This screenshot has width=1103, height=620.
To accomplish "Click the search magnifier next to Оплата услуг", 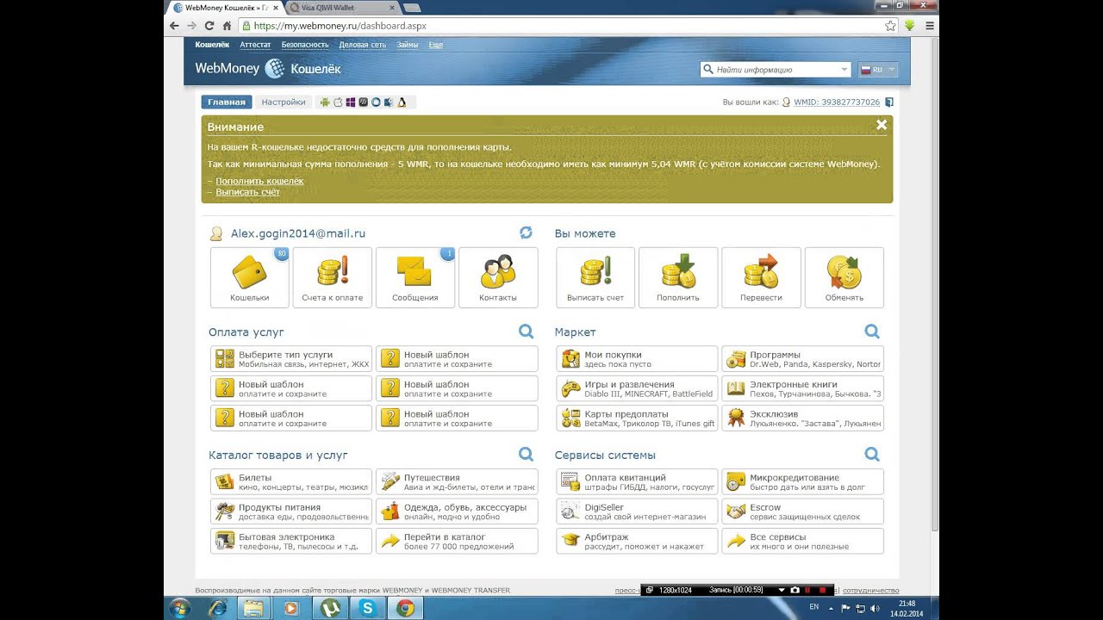I will coord(526,332).
